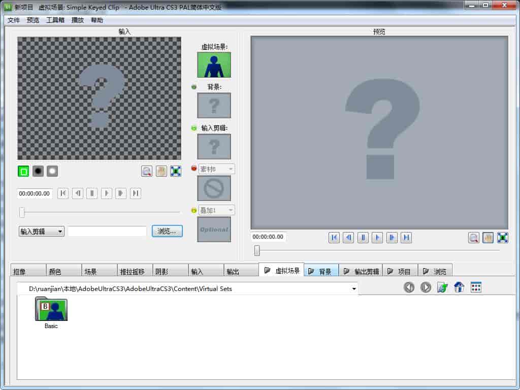Select the zoom tool under the input preview
The width and height of the screenshot is (520, 390).
point(146,171)
